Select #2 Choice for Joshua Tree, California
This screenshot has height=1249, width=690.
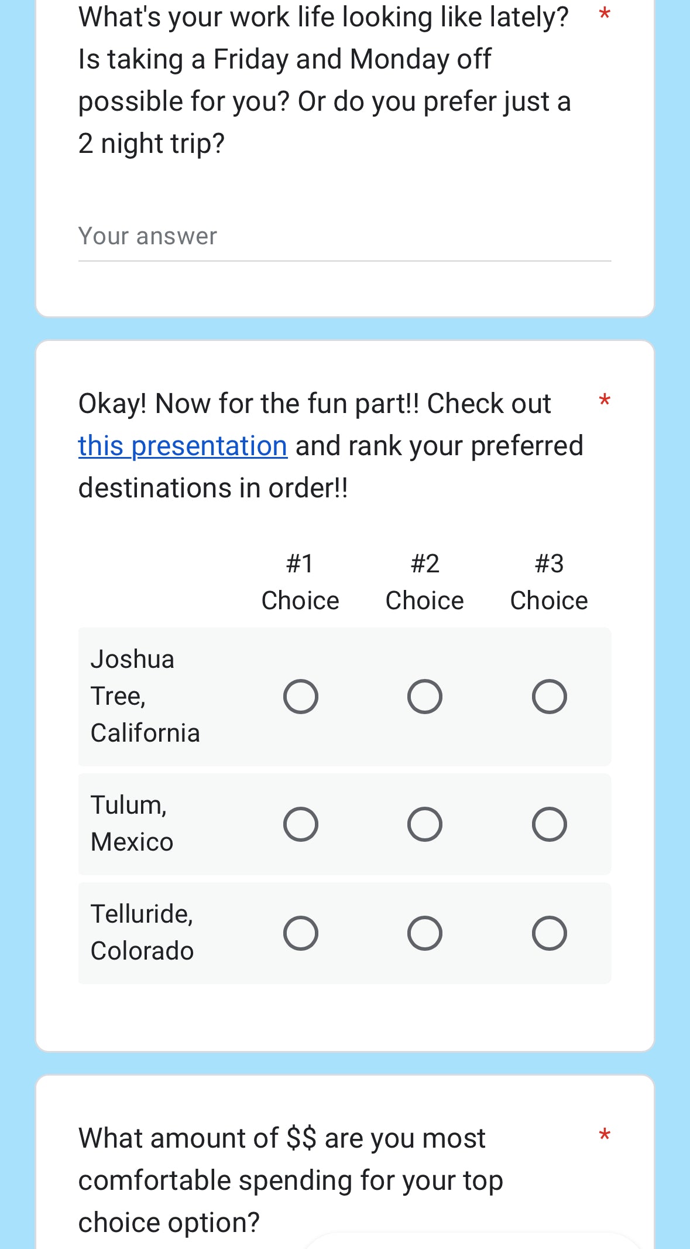tap(425, 697)
